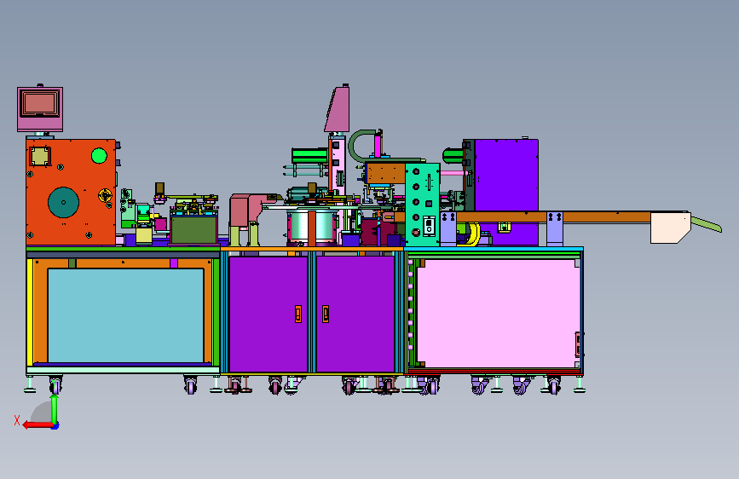Screen dimensions: 739x479
Task: Select the yellow vertical strip on left cabinet
Action: point(30,312)
